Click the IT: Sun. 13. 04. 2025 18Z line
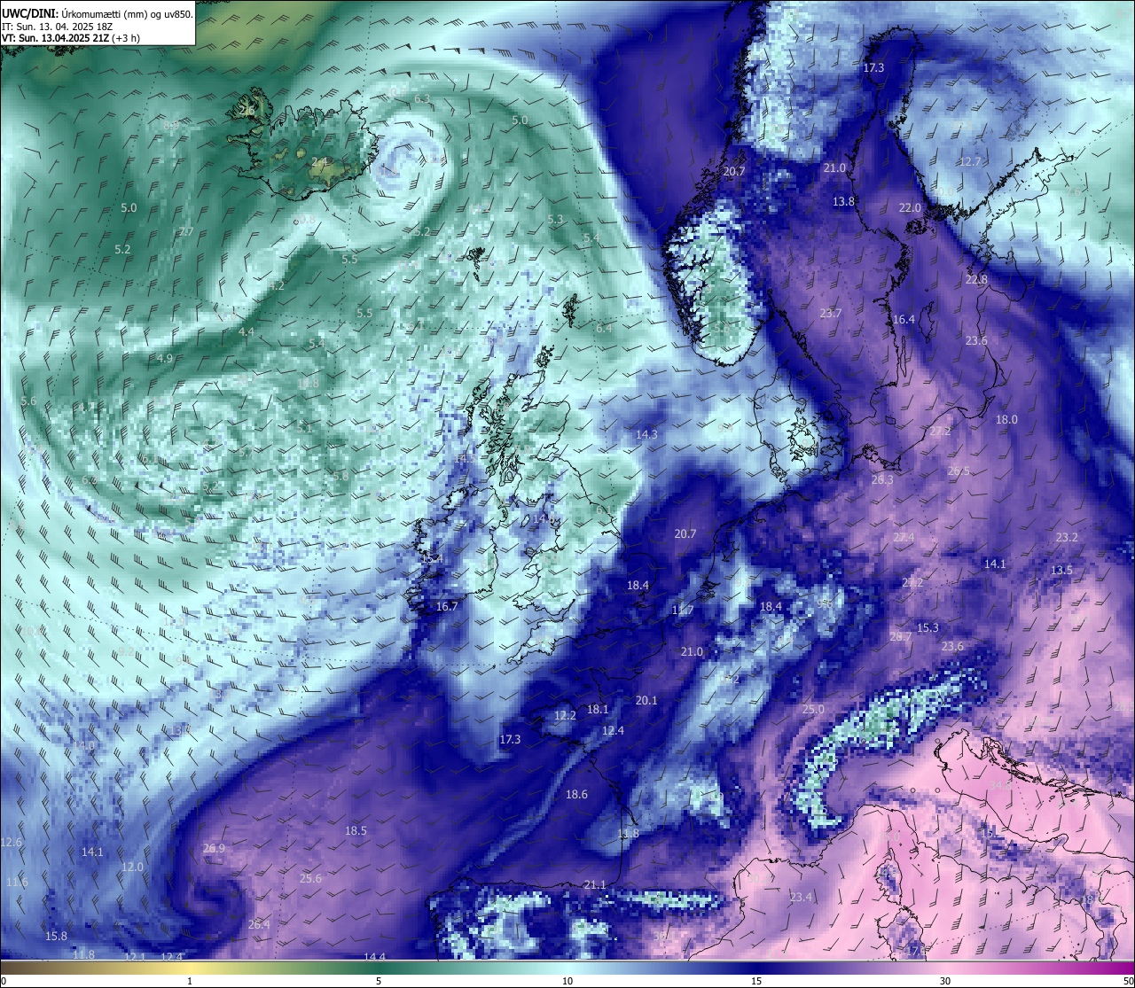This screenshot has width=1135, height=988. 56,27
